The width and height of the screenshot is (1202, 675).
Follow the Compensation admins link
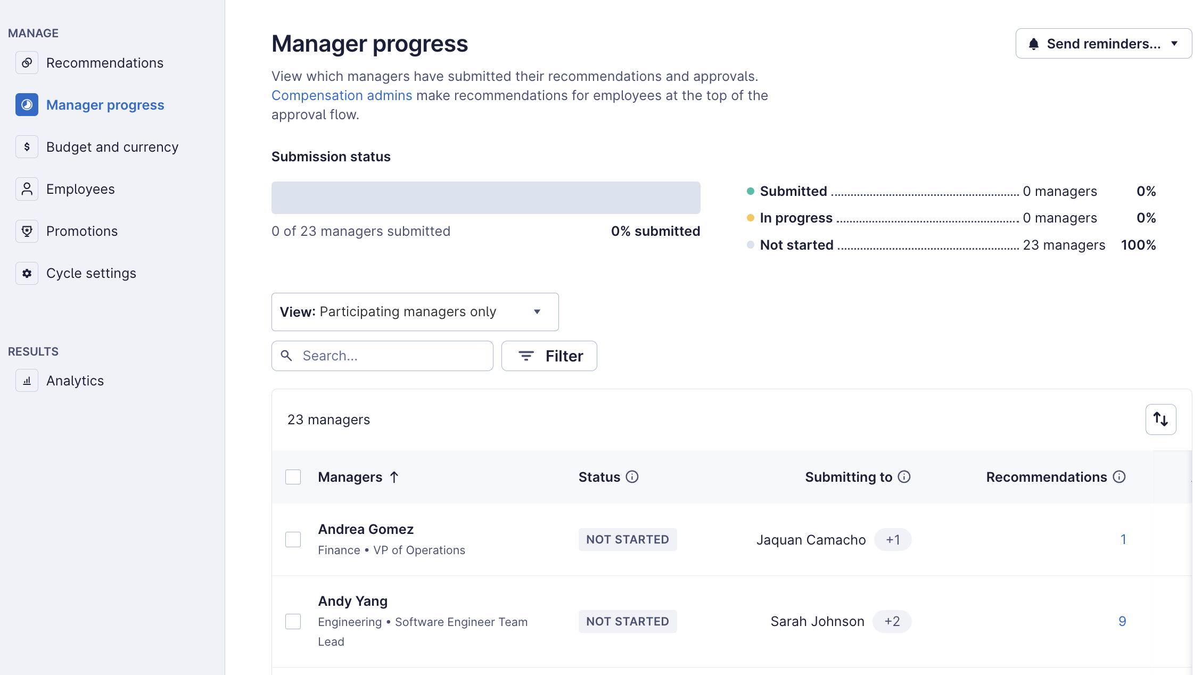coord(342,95)
